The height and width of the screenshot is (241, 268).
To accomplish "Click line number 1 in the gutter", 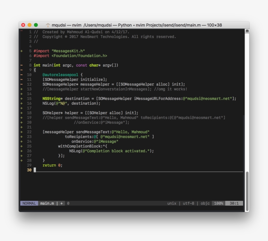I will point(30,32).
